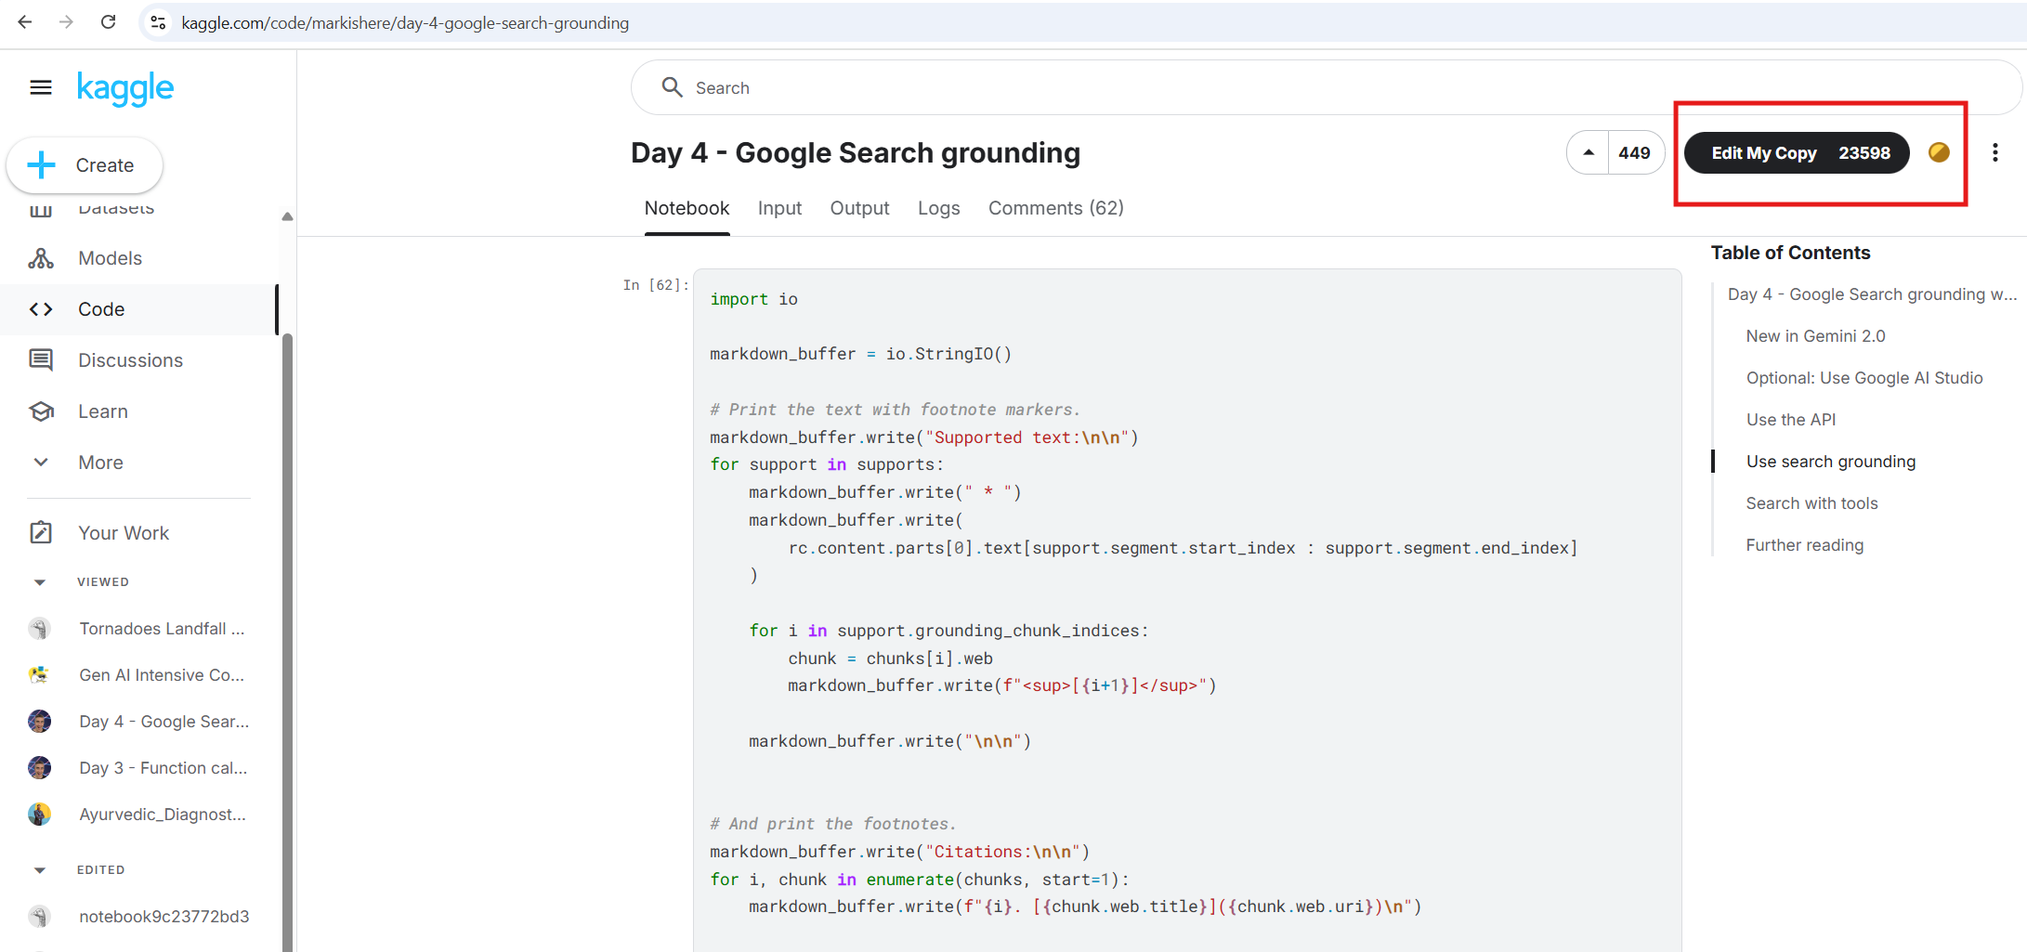Viewport: 2027px width, 952px height.
Task: Click the browser address bar URL
Action: pyautogui.click(x=405, y=22)
